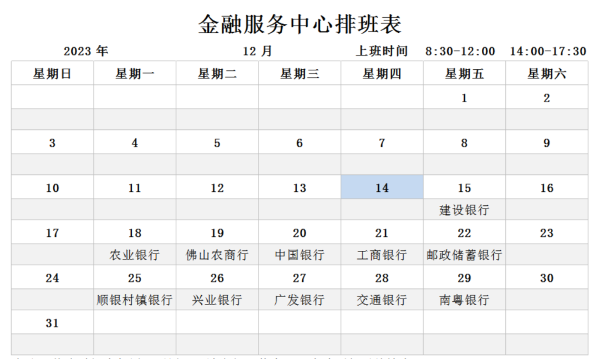Select the 中国银行 cell

click(299, 255)
